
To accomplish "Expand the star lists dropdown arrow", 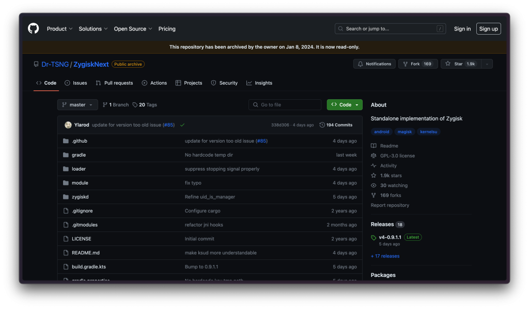I will point(487,64).
